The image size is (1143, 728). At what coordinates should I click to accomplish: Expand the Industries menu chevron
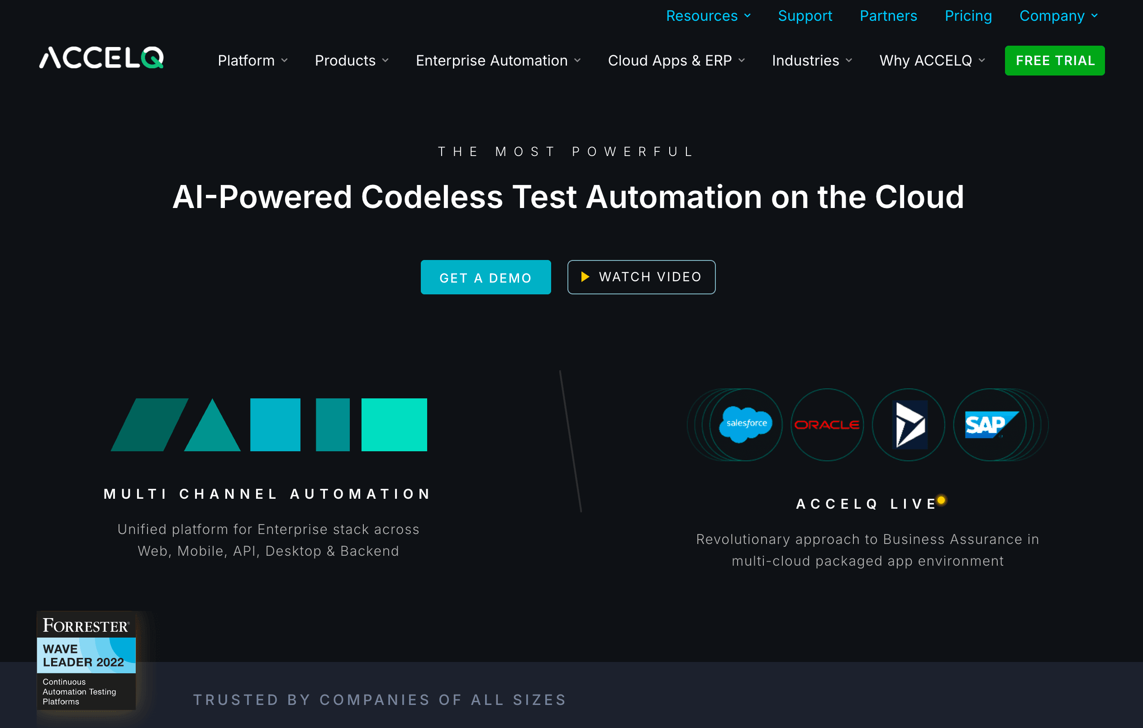coord(849,60)
